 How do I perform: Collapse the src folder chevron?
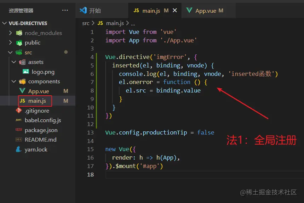(x=10, y=52)
